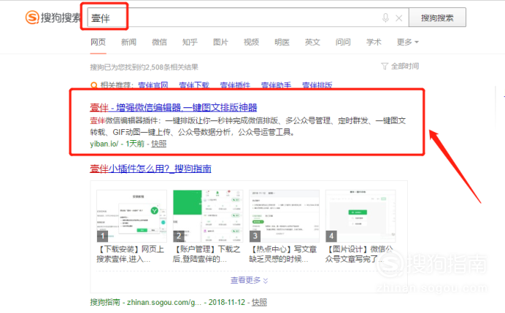Click related suggestion 壹伴排版

(317, 85)
